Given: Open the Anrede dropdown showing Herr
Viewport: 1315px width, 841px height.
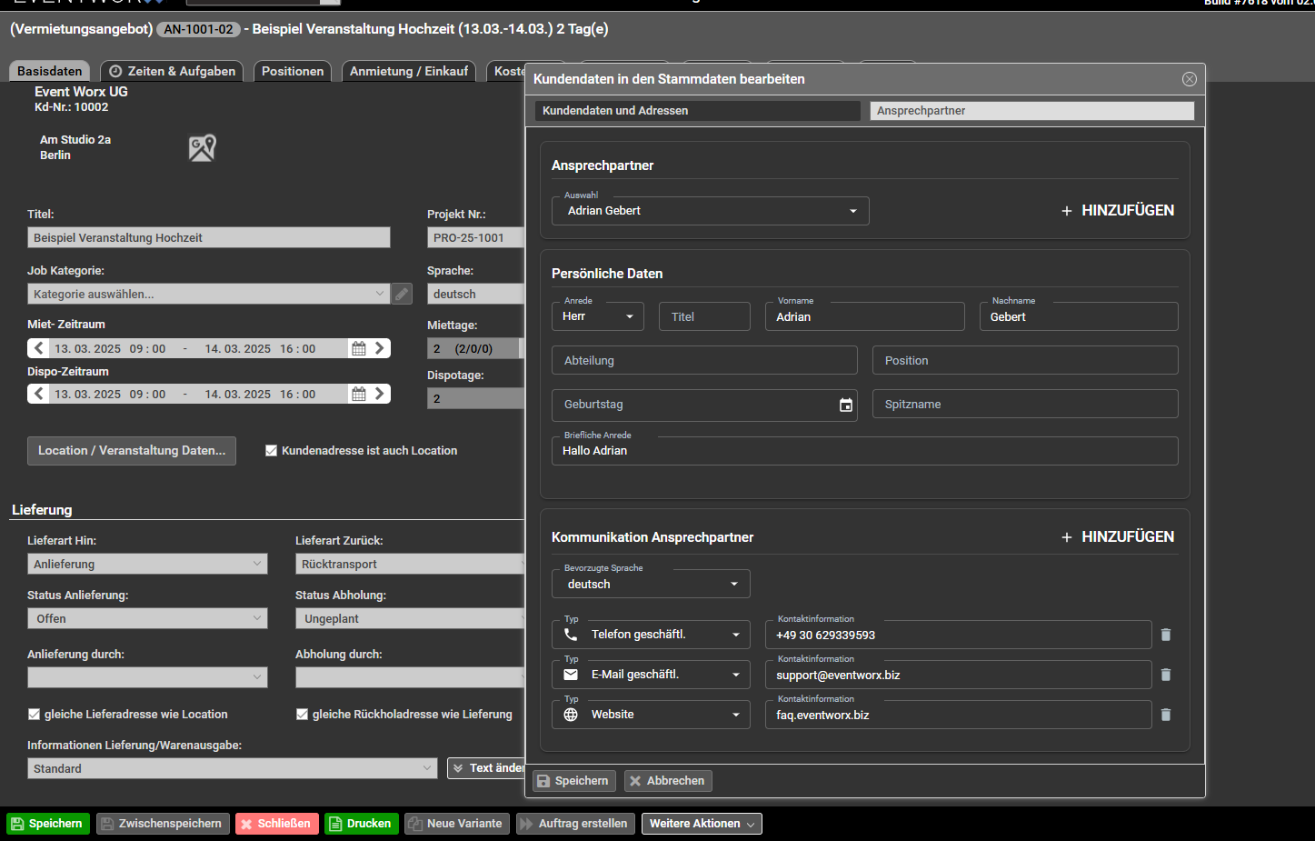Looking at the screenshot, I should pyautogui.click(x=598, y=316).
